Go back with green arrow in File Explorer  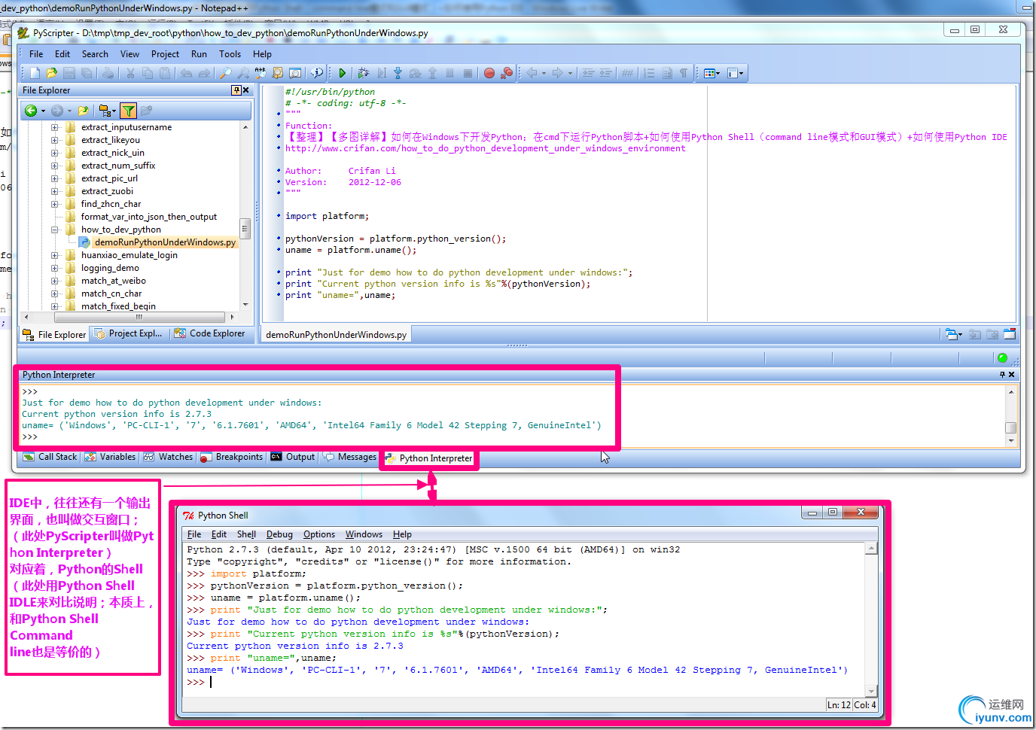[x=31, y=111]
